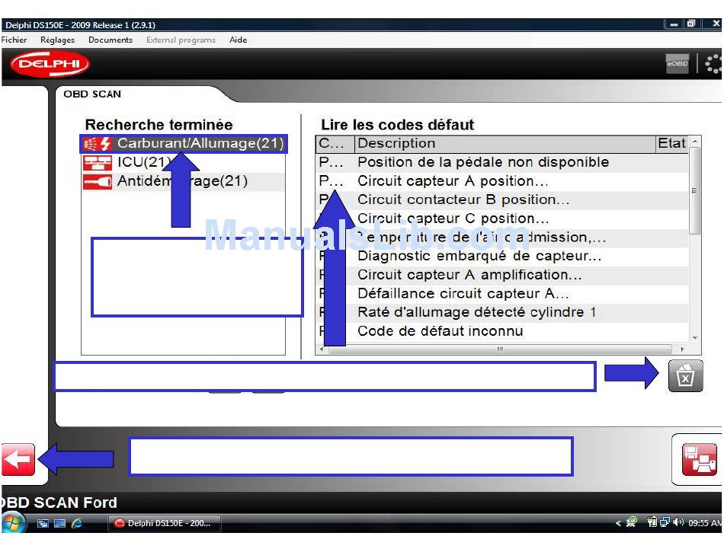
Task: Minimize the Delphi DS150E window
Action: pos(674,24)
